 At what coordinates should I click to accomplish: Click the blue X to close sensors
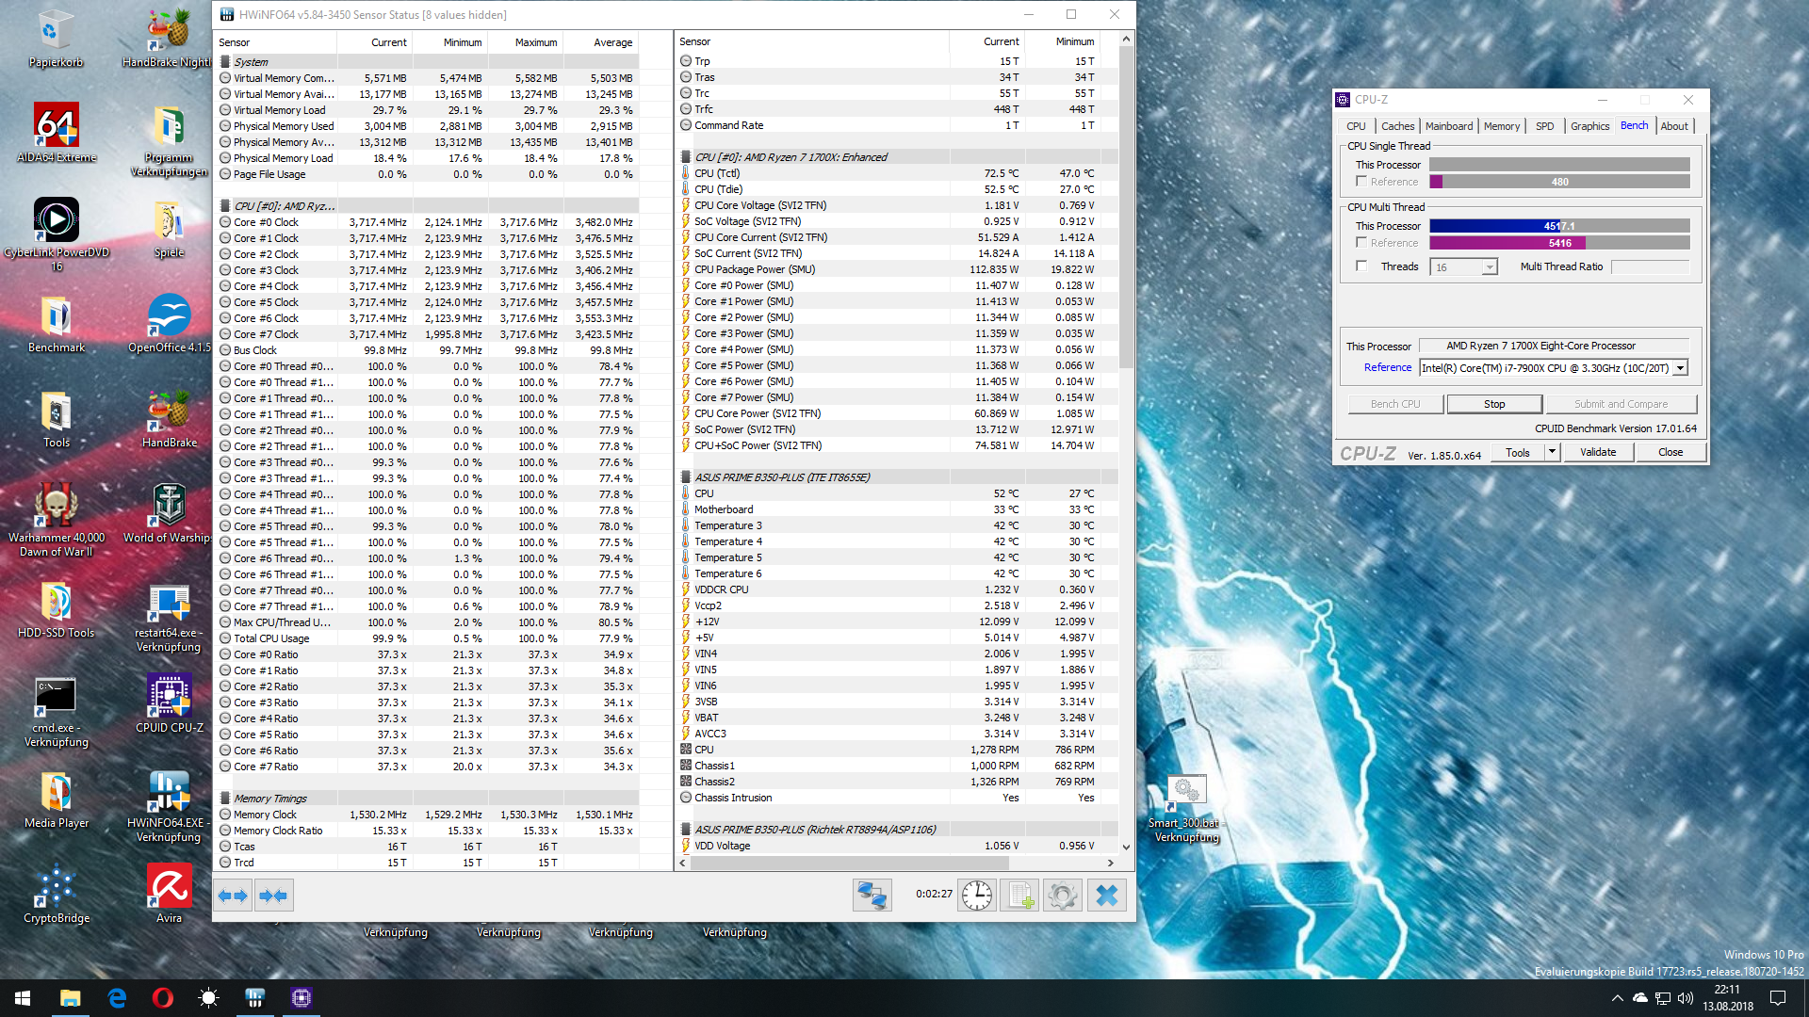[x=1107, y=895]
